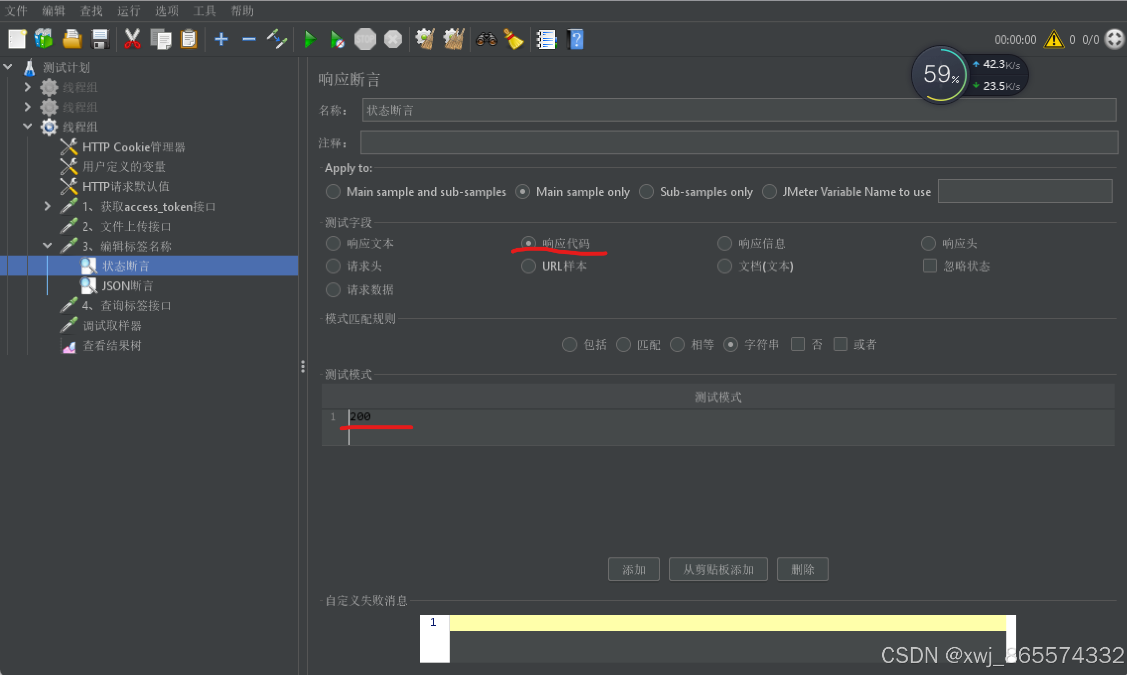This screenshot has width=1127, height=675.
Task: Select the 包括 pattern matching radio
Action: click(x=569, y=344)
